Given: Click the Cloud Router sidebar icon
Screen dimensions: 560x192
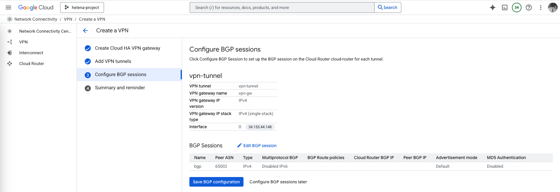Looking at the screenshot, I should [10, 64].
